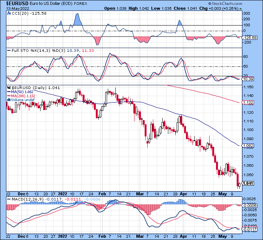
Task: Click the Volume undef bar icon
Action: [x=9, y=100]
